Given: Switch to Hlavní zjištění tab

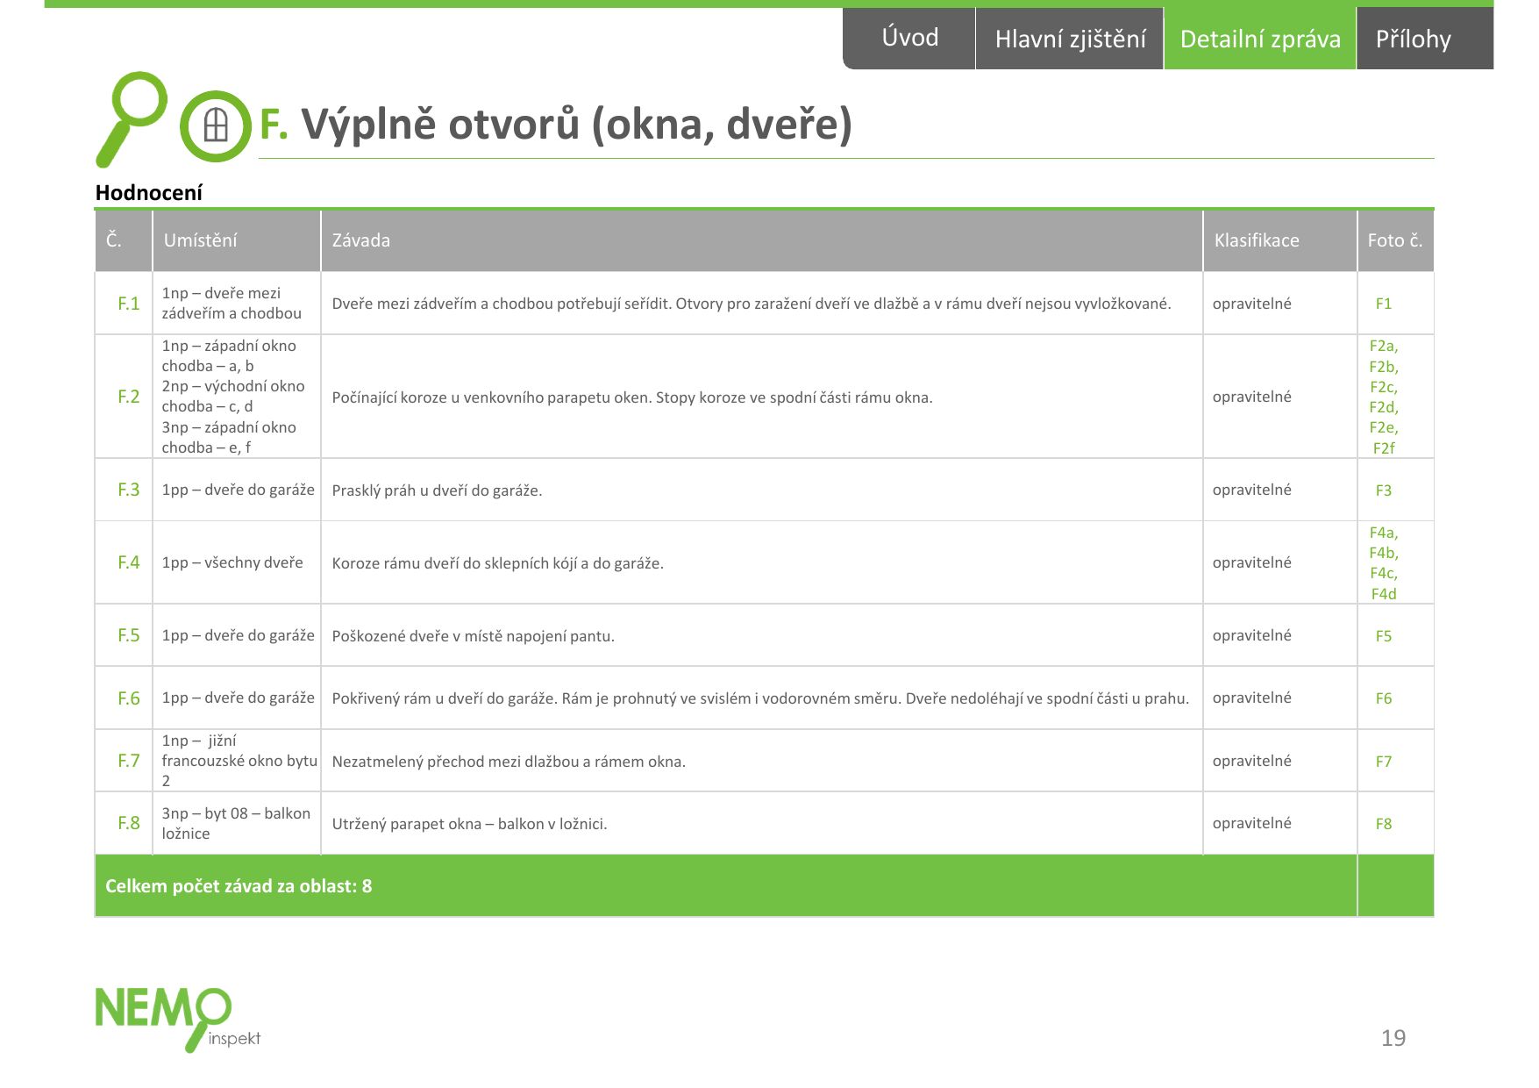Looking at the screenshot, I should pyautogui.click(x=1070, y=39).
